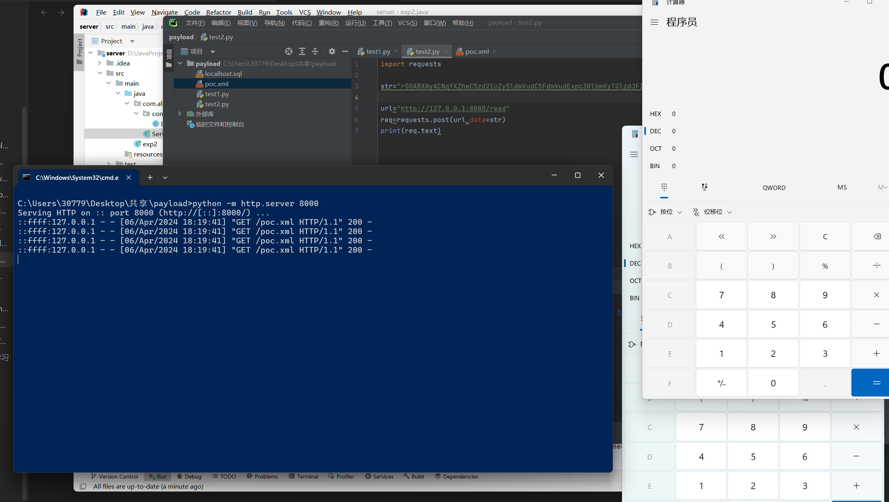
Task: Hide the PyCharm project panel with minus icon
Action: 345,51
